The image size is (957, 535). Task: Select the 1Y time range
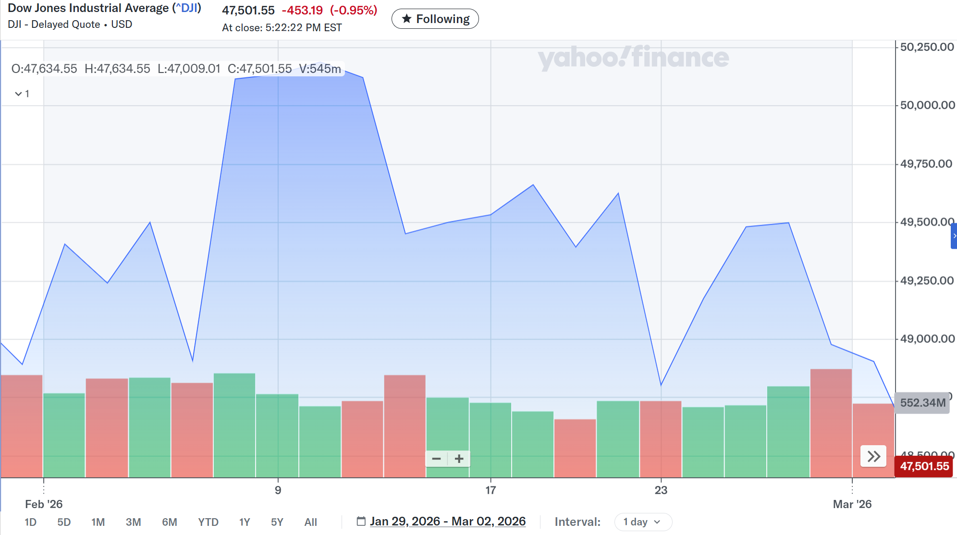[245, 522]
